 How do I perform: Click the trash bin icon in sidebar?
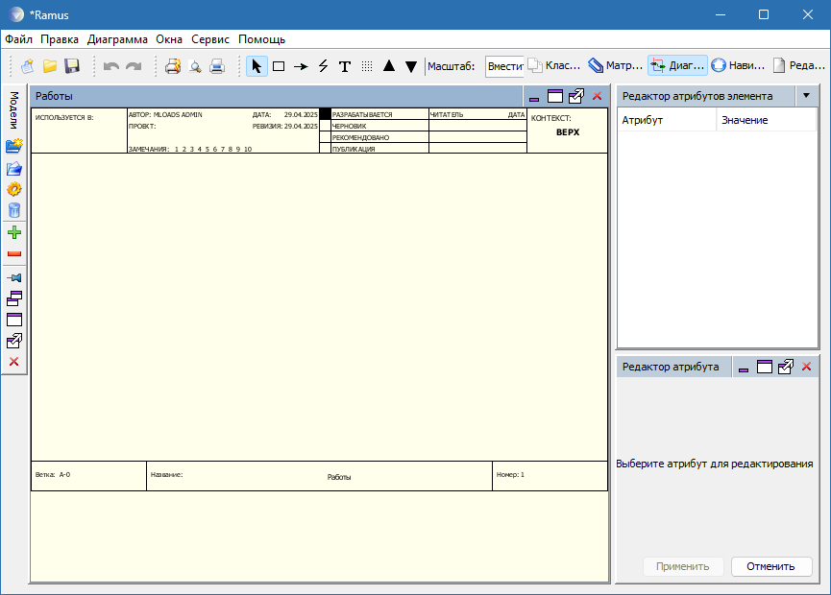(14, 211)
